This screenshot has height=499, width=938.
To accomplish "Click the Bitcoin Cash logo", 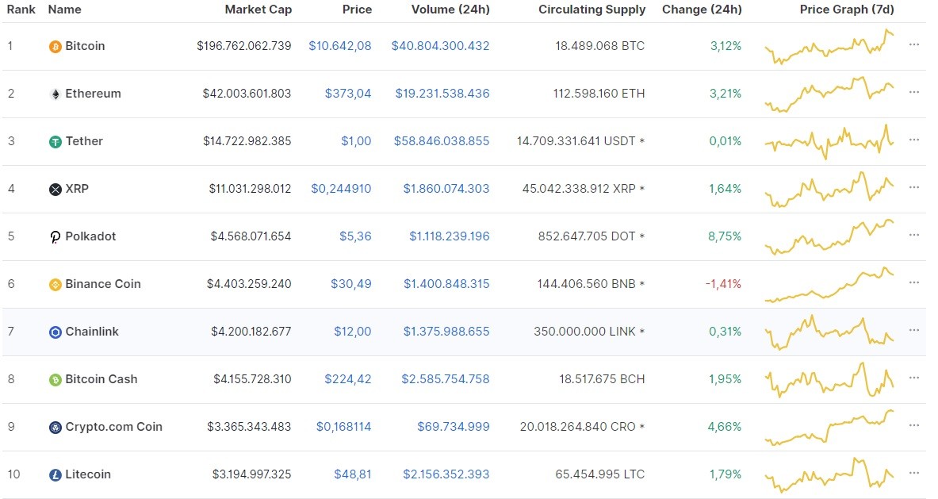I will click(54, 379).
